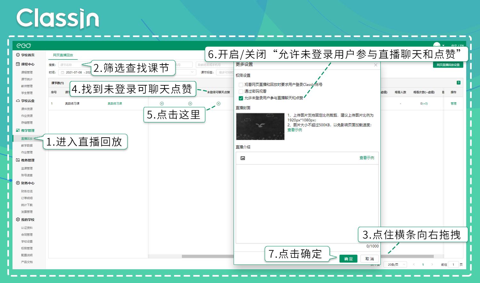480x283 pixels.
Task: Check 观看网页直播和回放时要求用户登录ClassIn账号
Action: coord(241,85)
